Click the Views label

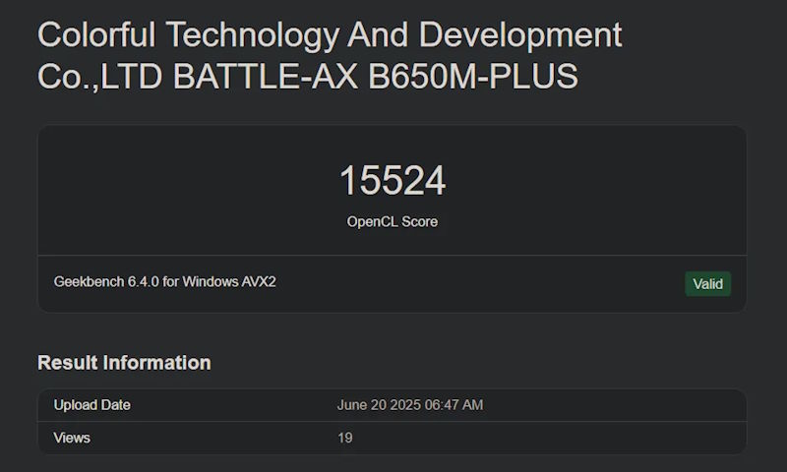tap(72, 438)
